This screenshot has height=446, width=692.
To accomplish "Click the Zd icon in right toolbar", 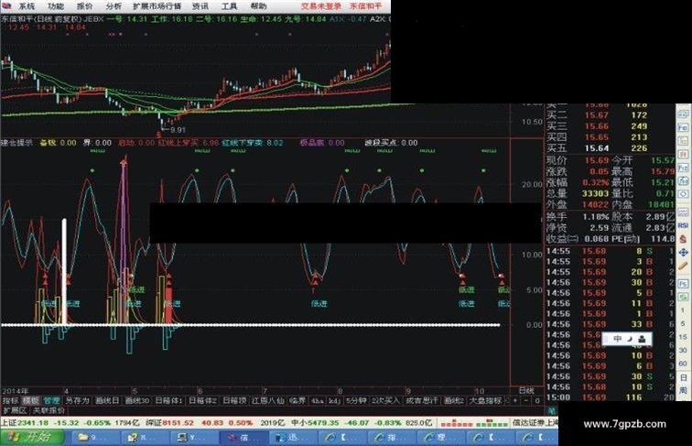I will 682,180.
